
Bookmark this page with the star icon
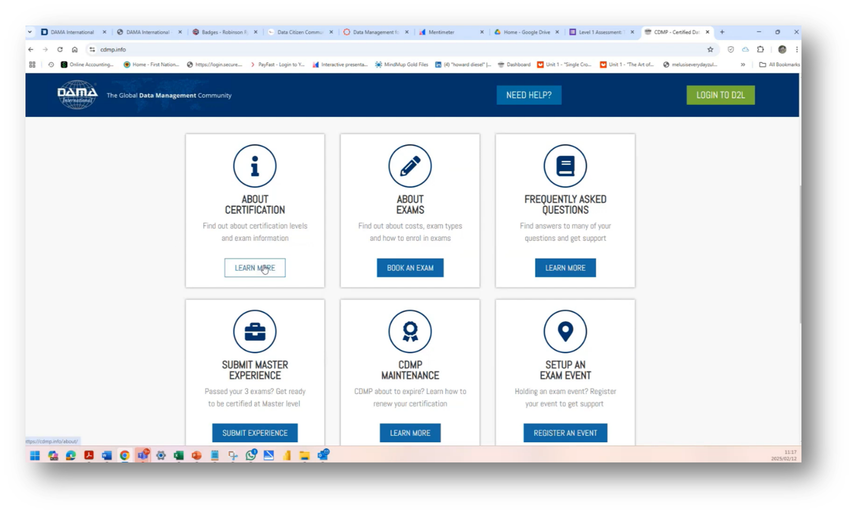click(x=710, y=49)
